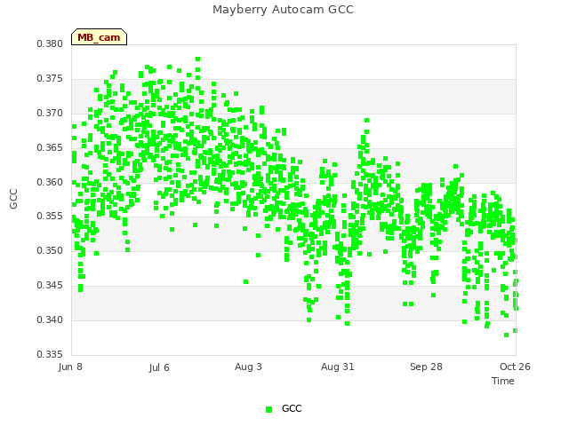
Task: Click the 0.375 y-axis value
Action: [x=50, y=79]
